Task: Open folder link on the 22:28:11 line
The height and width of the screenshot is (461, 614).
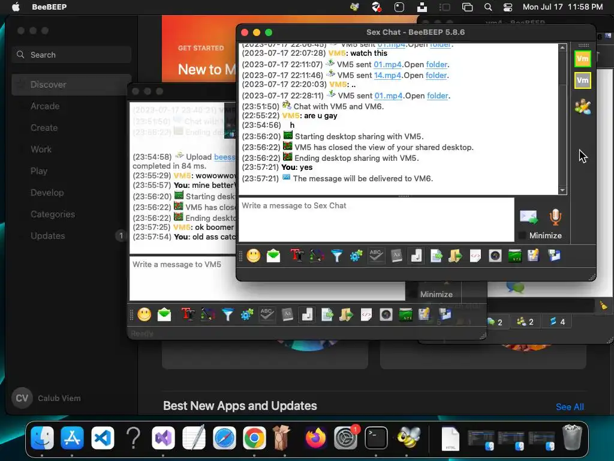Action: coord(437,95)
